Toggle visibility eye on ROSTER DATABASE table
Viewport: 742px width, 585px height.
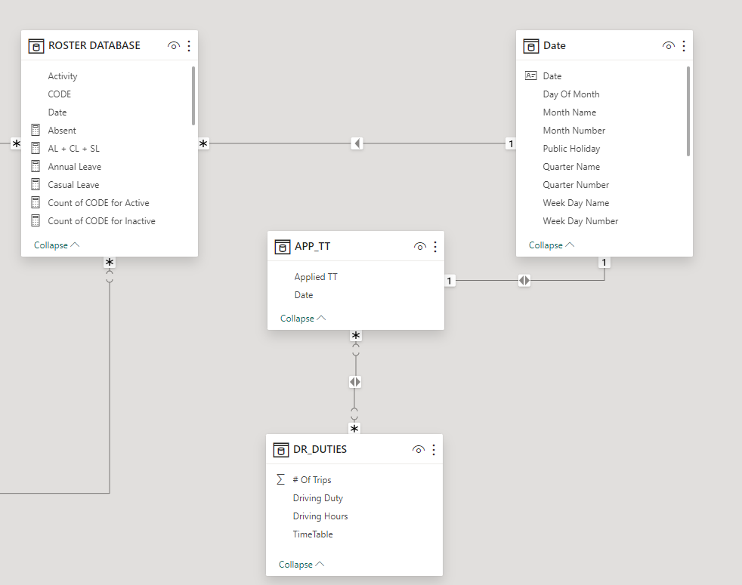(x=174, y=46)
